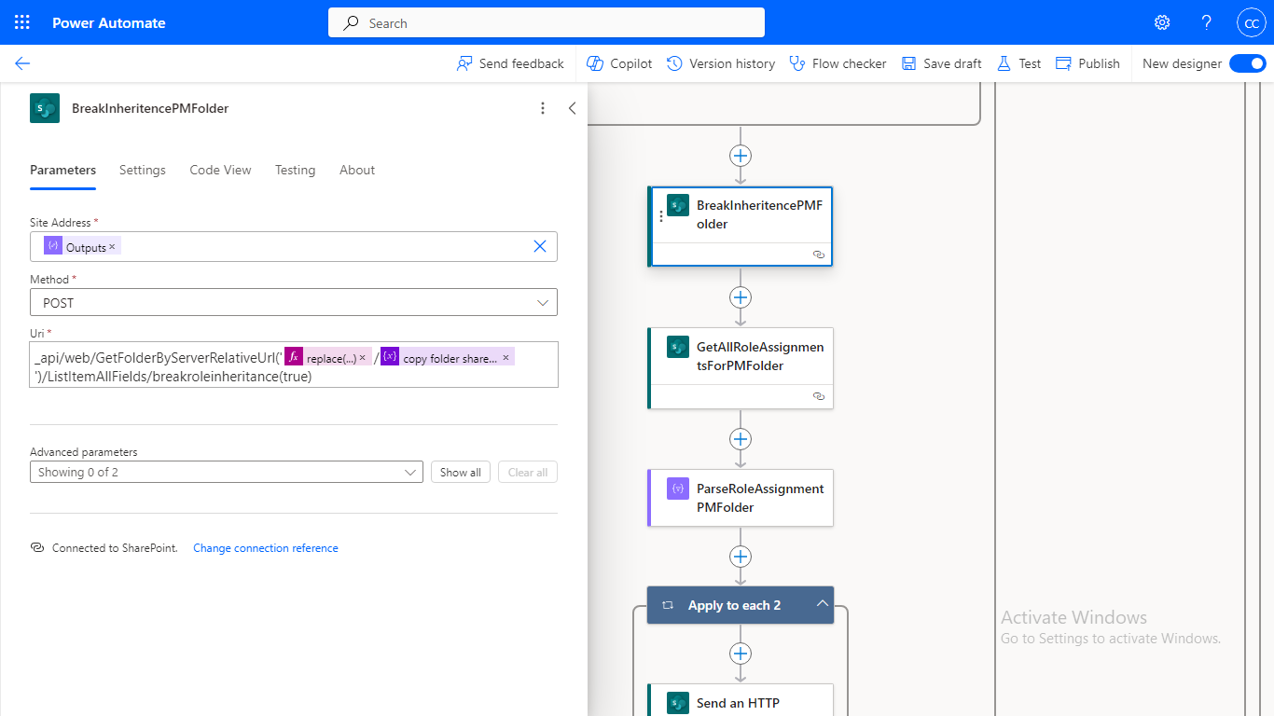Open the BreakInheritencePMFolder panel's more options menu
1274x716 pixels.
coord(543,108)
